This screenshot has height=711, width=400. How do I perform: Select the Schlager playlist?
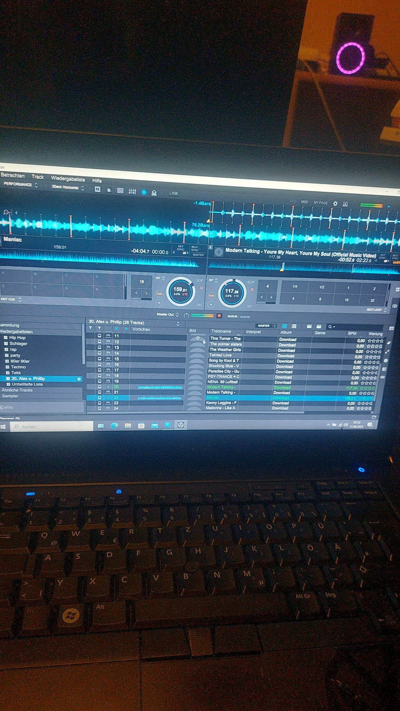pos(19,344)
